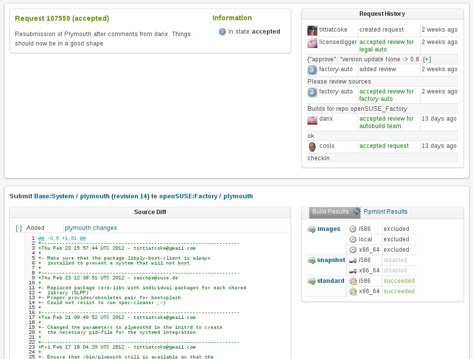Click factory-auto avatar beside 'added review'
The height and width of the screenshot is (359, 473).
pos(312,70)
